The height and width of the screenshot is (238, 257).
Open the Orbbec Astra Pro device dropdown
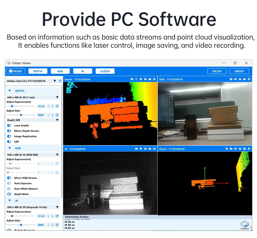[x=54, y=81]
